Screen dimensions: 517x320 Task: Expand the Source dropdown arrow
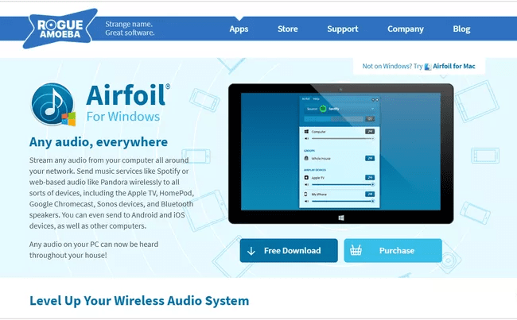[x=372, y=107]
